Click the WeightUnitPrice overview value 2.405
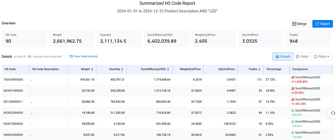The width and height of the screenshot is (336, 140). tap(201, 41)
